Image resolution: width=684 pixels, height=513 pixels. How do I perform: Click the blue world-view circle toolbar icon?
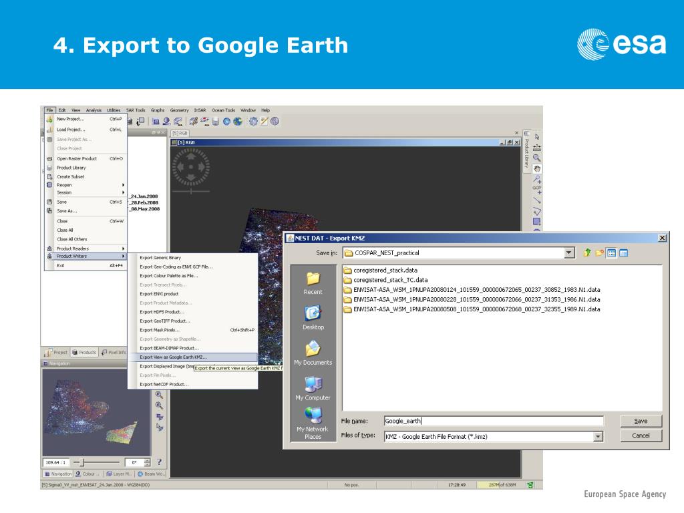[226, 122]
